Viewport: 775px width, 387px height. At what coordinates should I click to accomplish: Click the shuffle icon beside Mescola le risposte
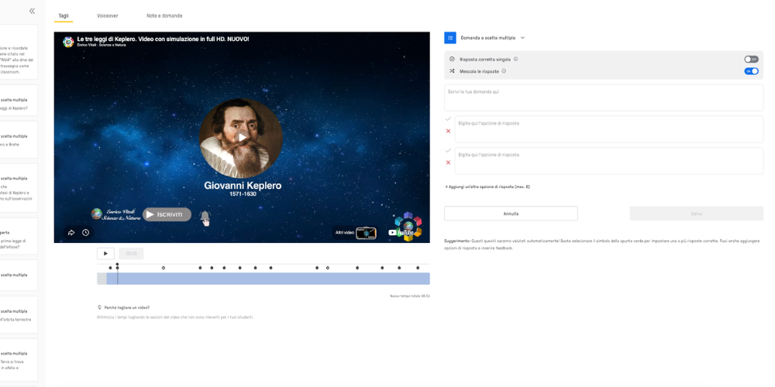pos(452,71)
